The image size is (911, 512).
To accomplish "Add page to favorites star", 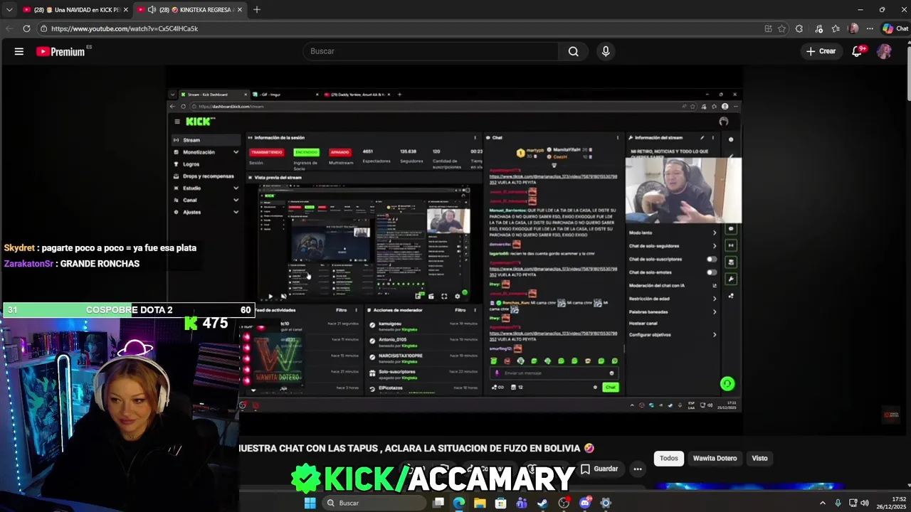I will (781, 28).
